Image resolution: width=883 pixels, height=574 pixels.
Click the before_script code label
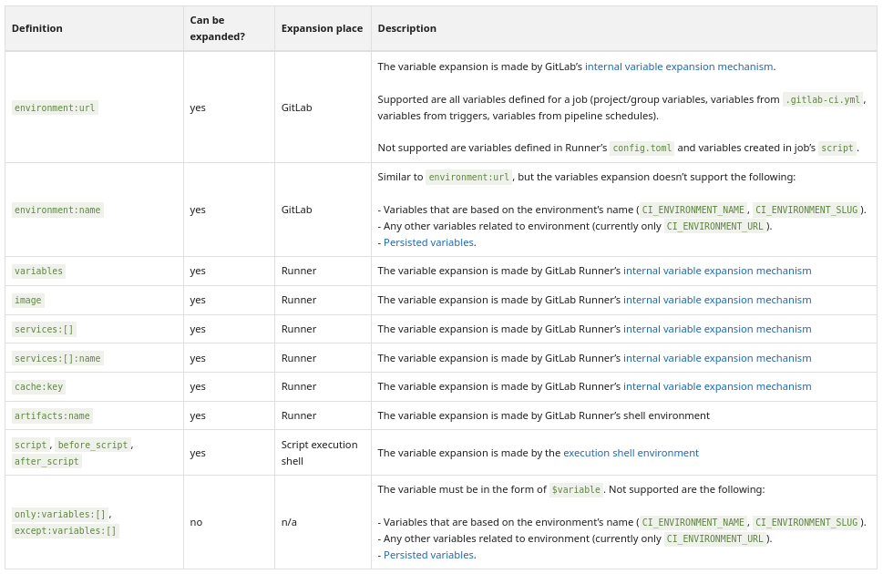pyautogui.click(x=92, y=445)
